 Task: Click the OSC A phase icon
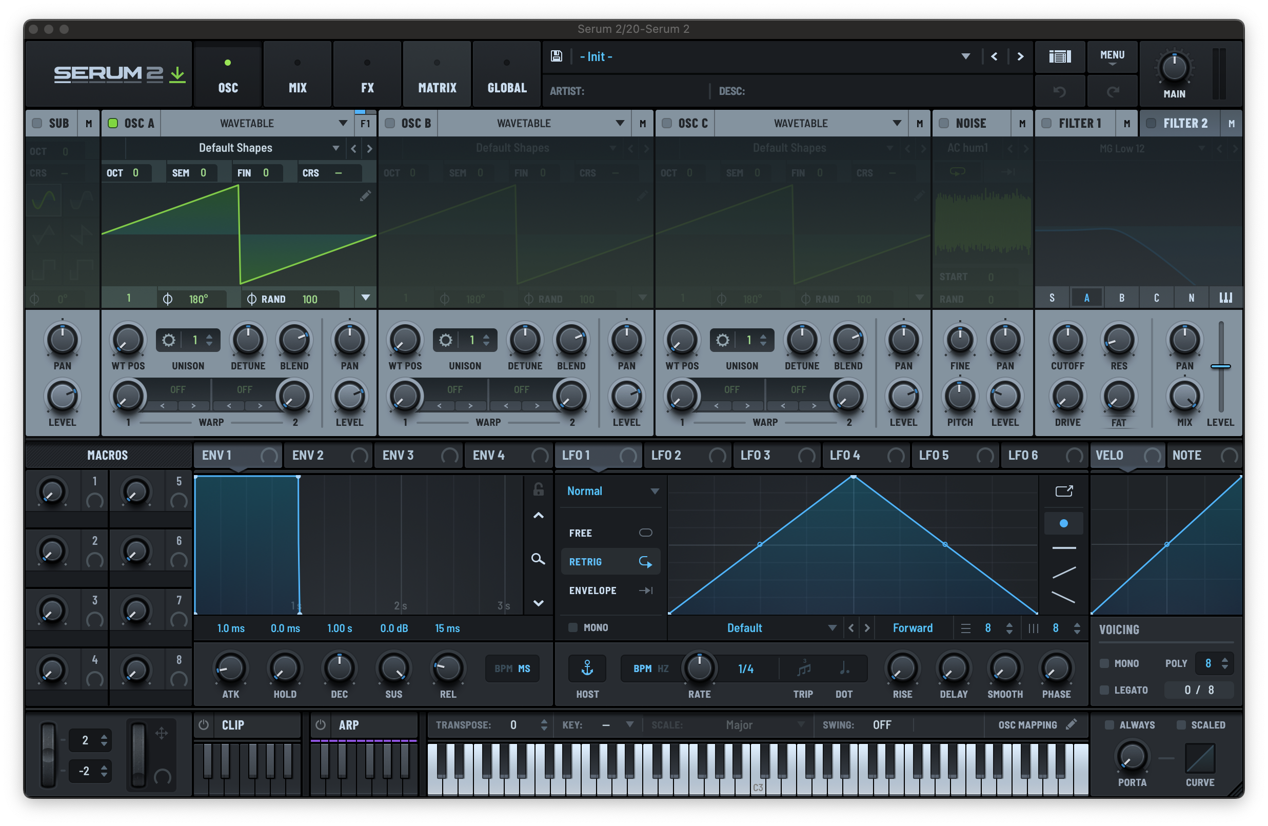point(167,299)
